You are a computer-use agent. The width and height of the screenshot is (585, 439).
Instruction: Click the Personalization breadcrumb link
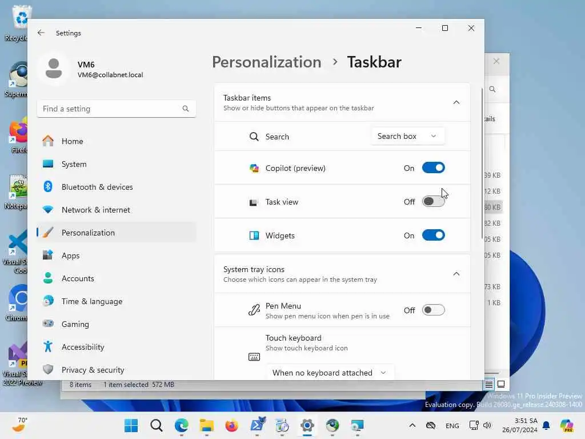(266, 62)
